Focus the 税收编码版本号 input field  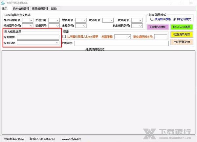tap(161, 37)
